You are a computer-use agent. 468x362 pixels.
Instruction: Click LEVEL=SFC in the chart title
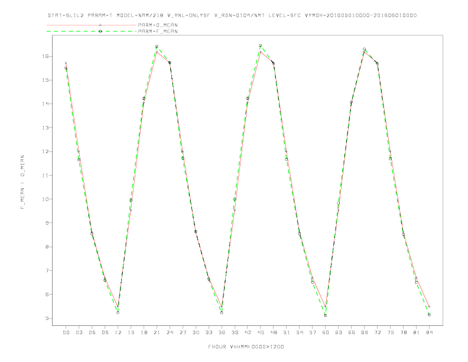click(x=284, y=15)
